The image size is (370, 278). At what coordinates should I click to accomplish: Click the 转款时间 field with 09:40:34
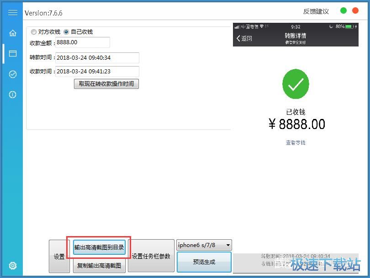pyautogui.click(x=97, y=58)
